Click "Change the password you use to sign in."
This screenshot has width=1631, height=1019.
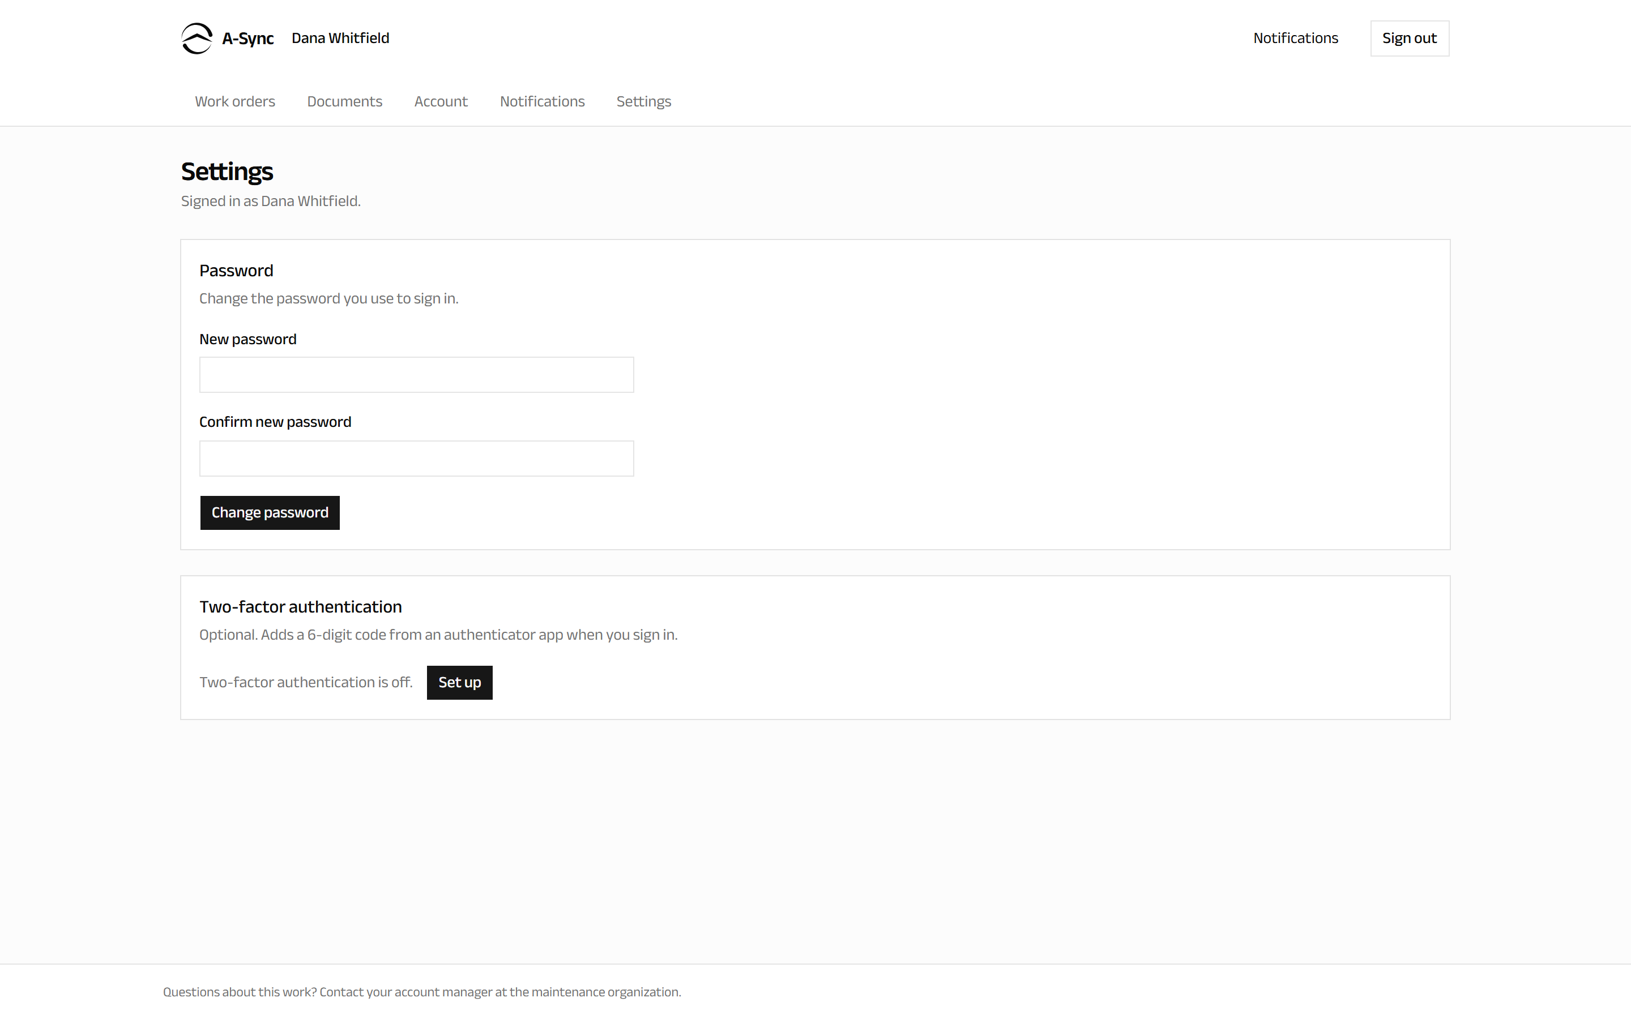(x=329, y=298)
